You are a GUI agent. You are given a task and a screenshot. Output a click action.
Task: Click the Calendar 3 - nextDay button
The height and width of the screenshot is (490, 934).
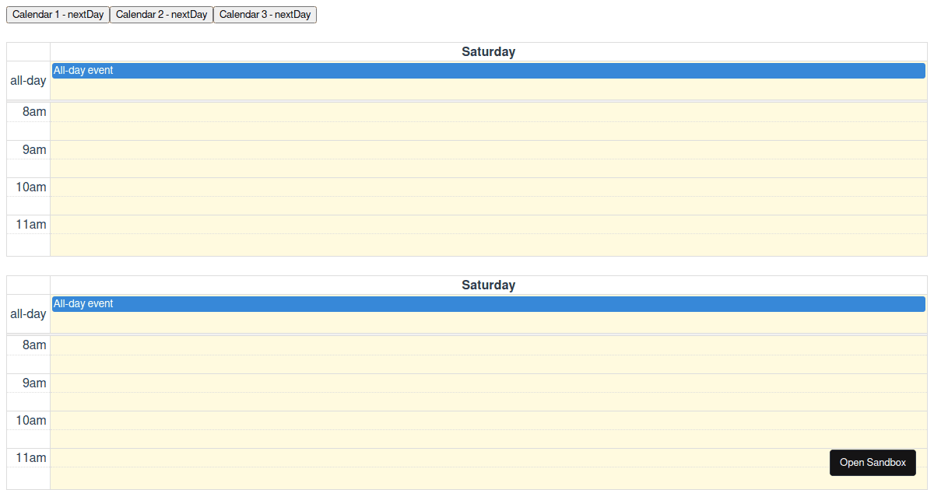click(x=265, y=14)
